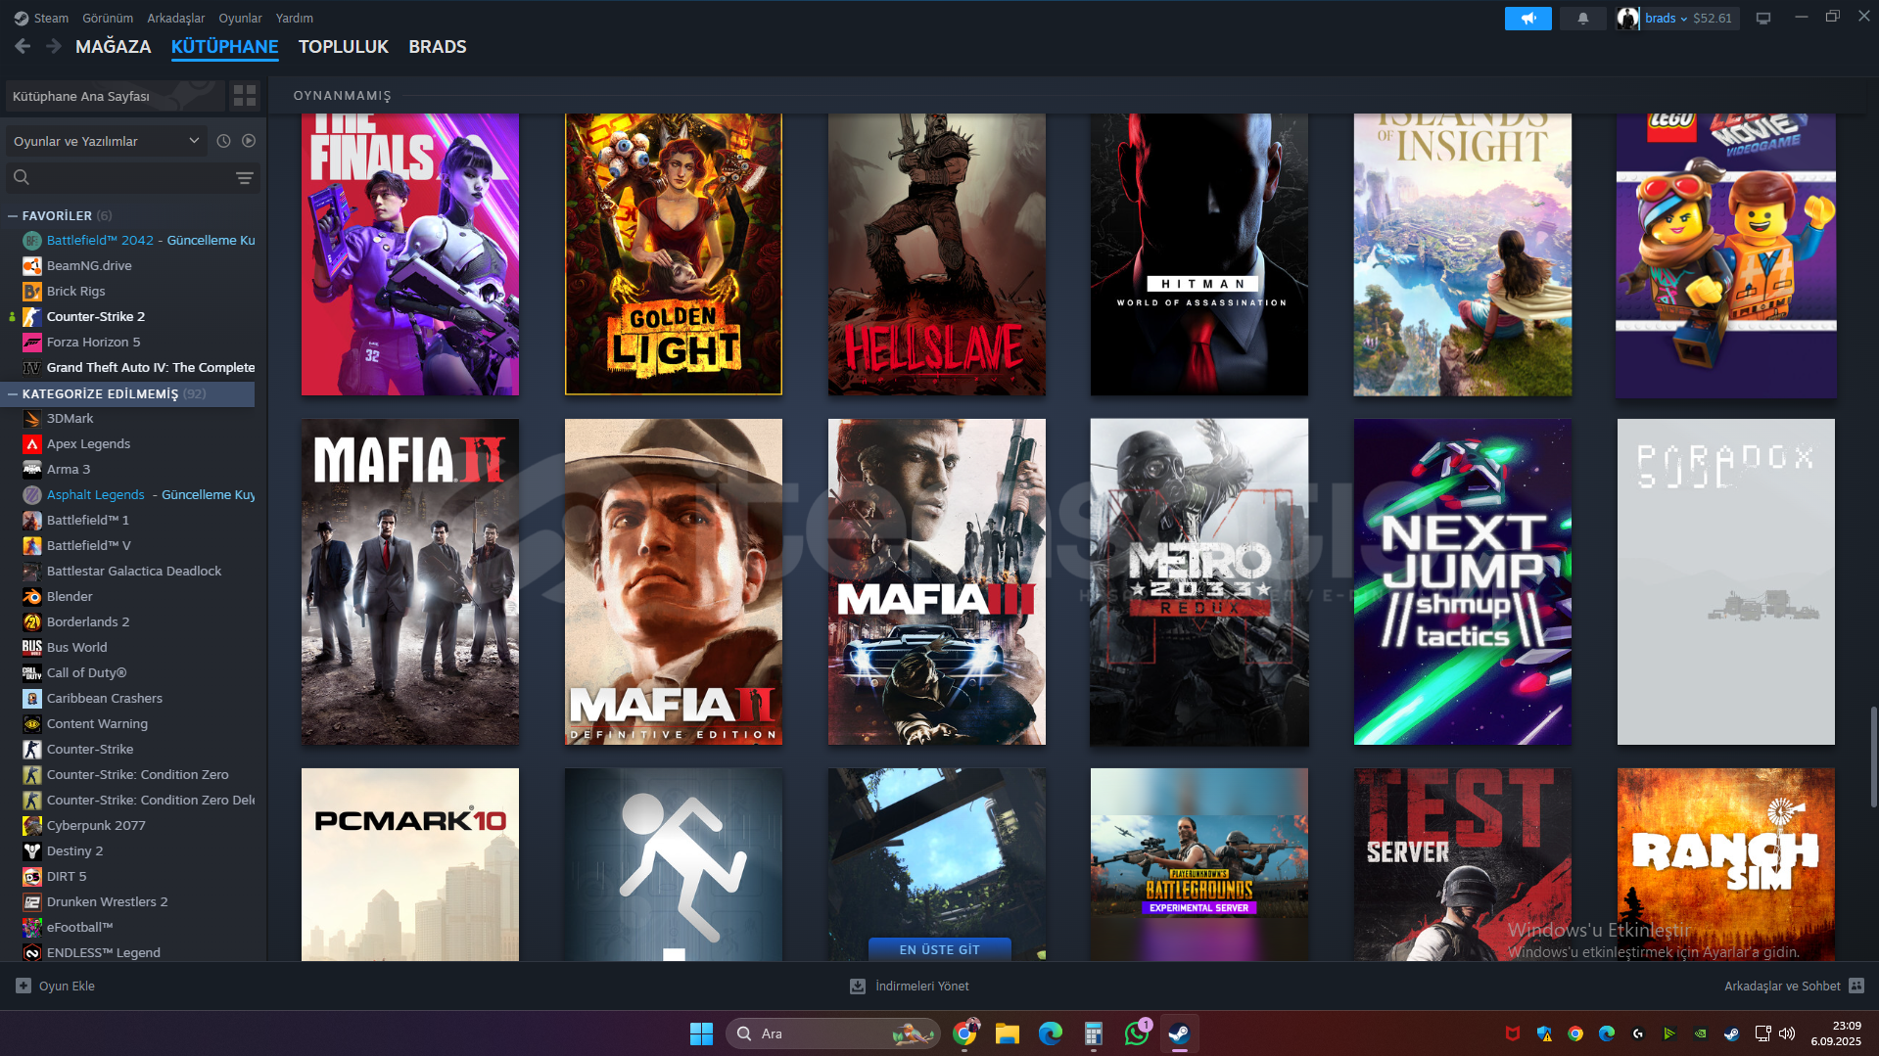
Task: Toggle Big Picture mode monitor icon
Action: (1763, 18)
